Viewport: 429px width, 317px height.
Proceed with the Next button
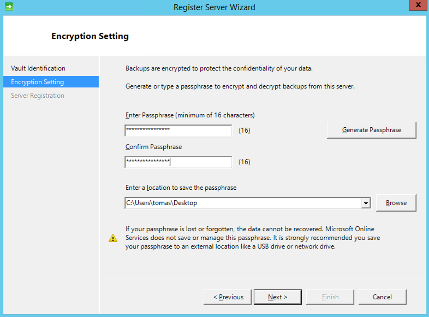pos(277,297)
